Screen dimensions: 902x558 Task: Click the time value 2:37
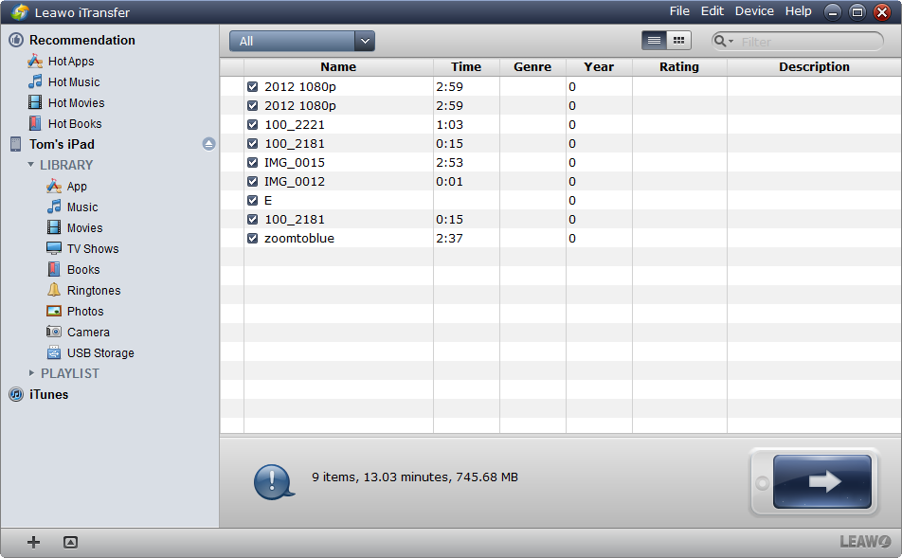(x=449, y=238)
